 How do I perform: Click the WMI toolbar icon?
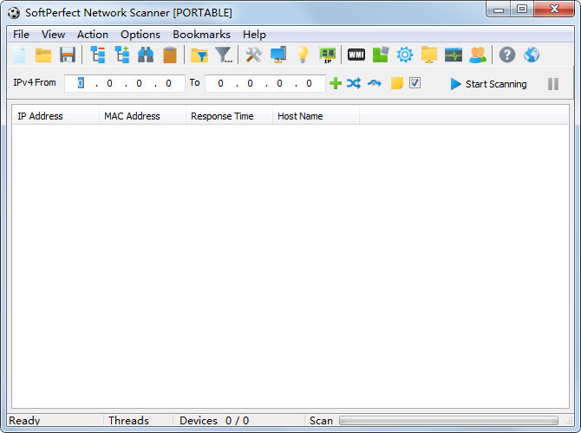pyautogui.click(x=356, y=55)
